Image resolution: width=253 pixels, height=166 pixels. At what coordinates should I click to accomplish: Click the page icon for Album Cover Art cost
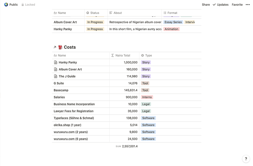[x=56, y=69]
